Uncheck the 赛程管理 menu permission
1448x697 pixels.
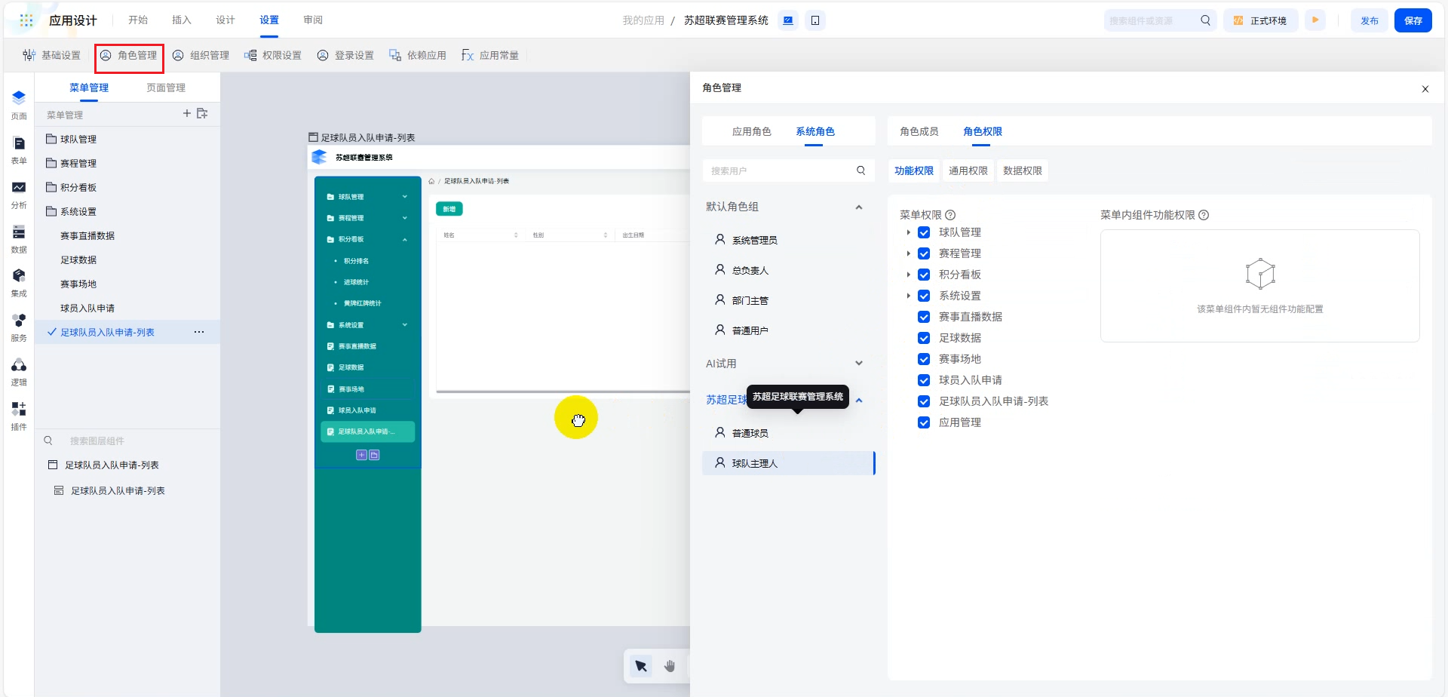(x=924, y=253)
